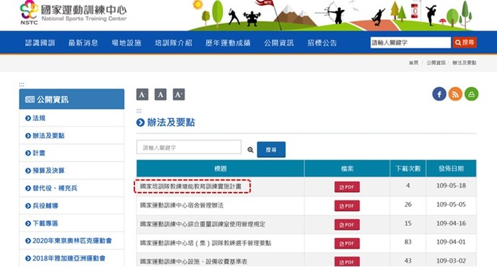Image resolution: width=497 pixels, height=267 pixels.
Task: Click date 109-05-05
Action: point(451,205)
